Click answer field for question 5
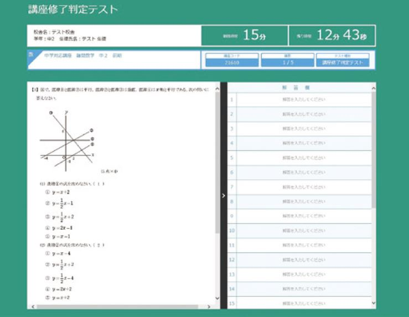Image resolution: width=409 pixels, height=317 pixels. 304,158
